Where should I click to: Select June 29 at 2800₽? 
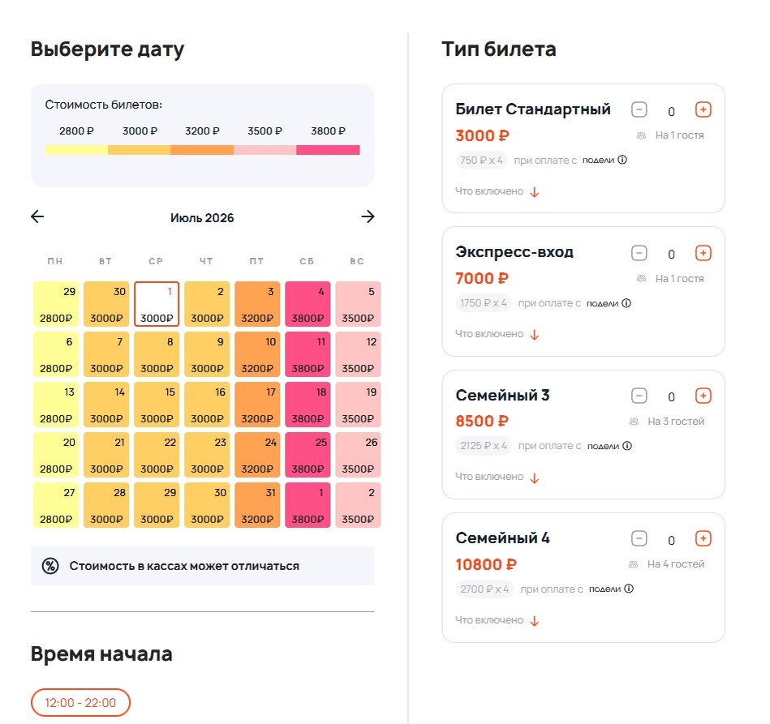click(55, 304)
